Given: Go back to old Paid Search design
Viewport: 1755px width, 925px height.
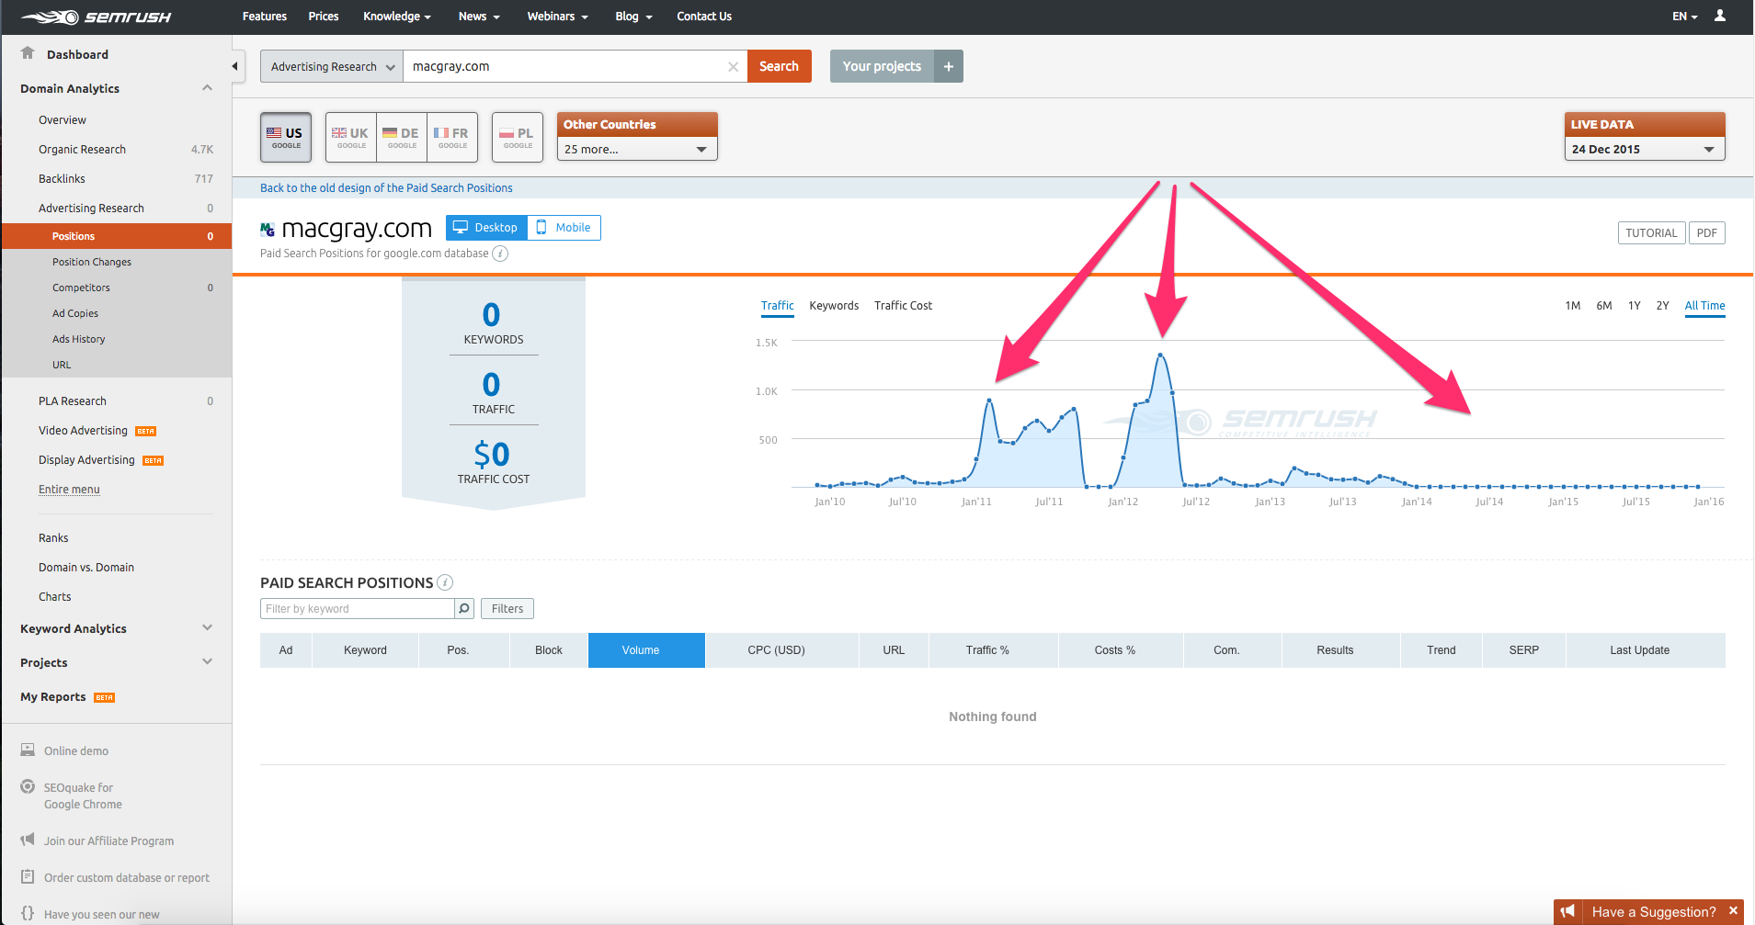Looking at the screenshot, I should tap(386, 188).
